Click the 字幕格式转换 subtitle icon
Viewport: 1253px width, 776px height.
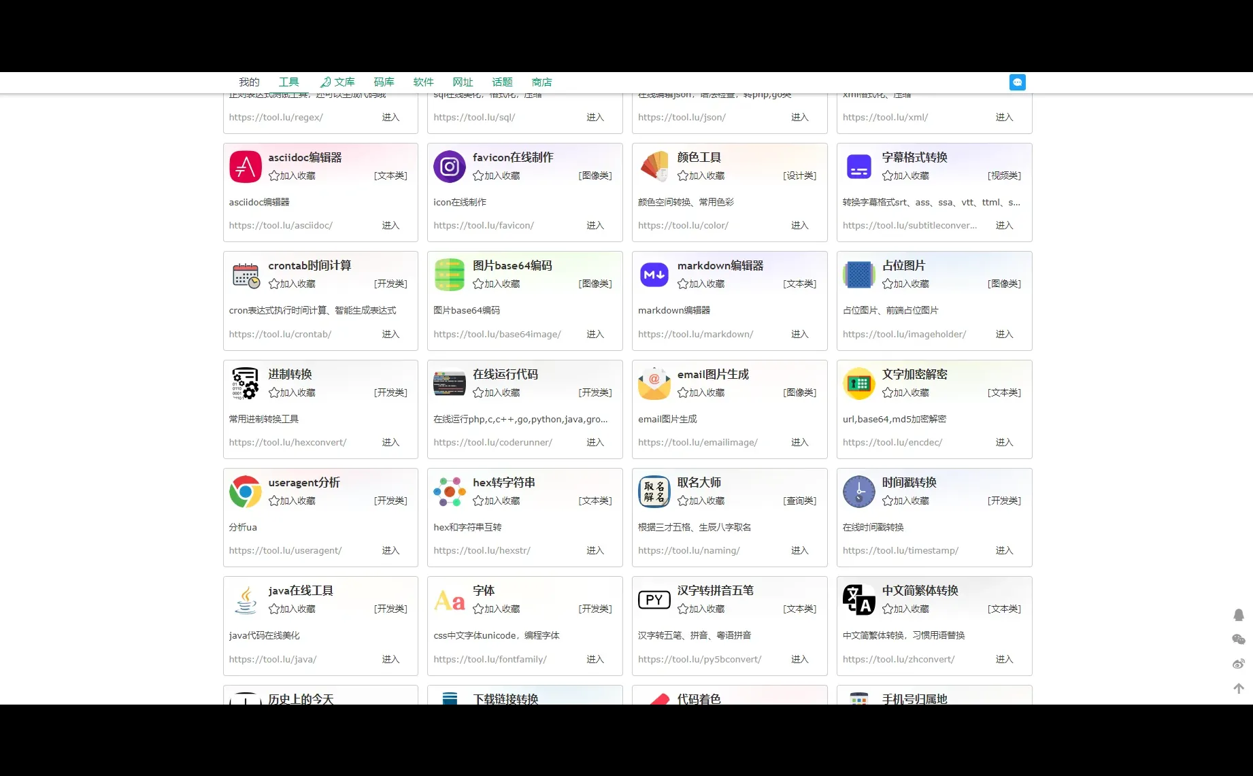(x=859, y=167)
